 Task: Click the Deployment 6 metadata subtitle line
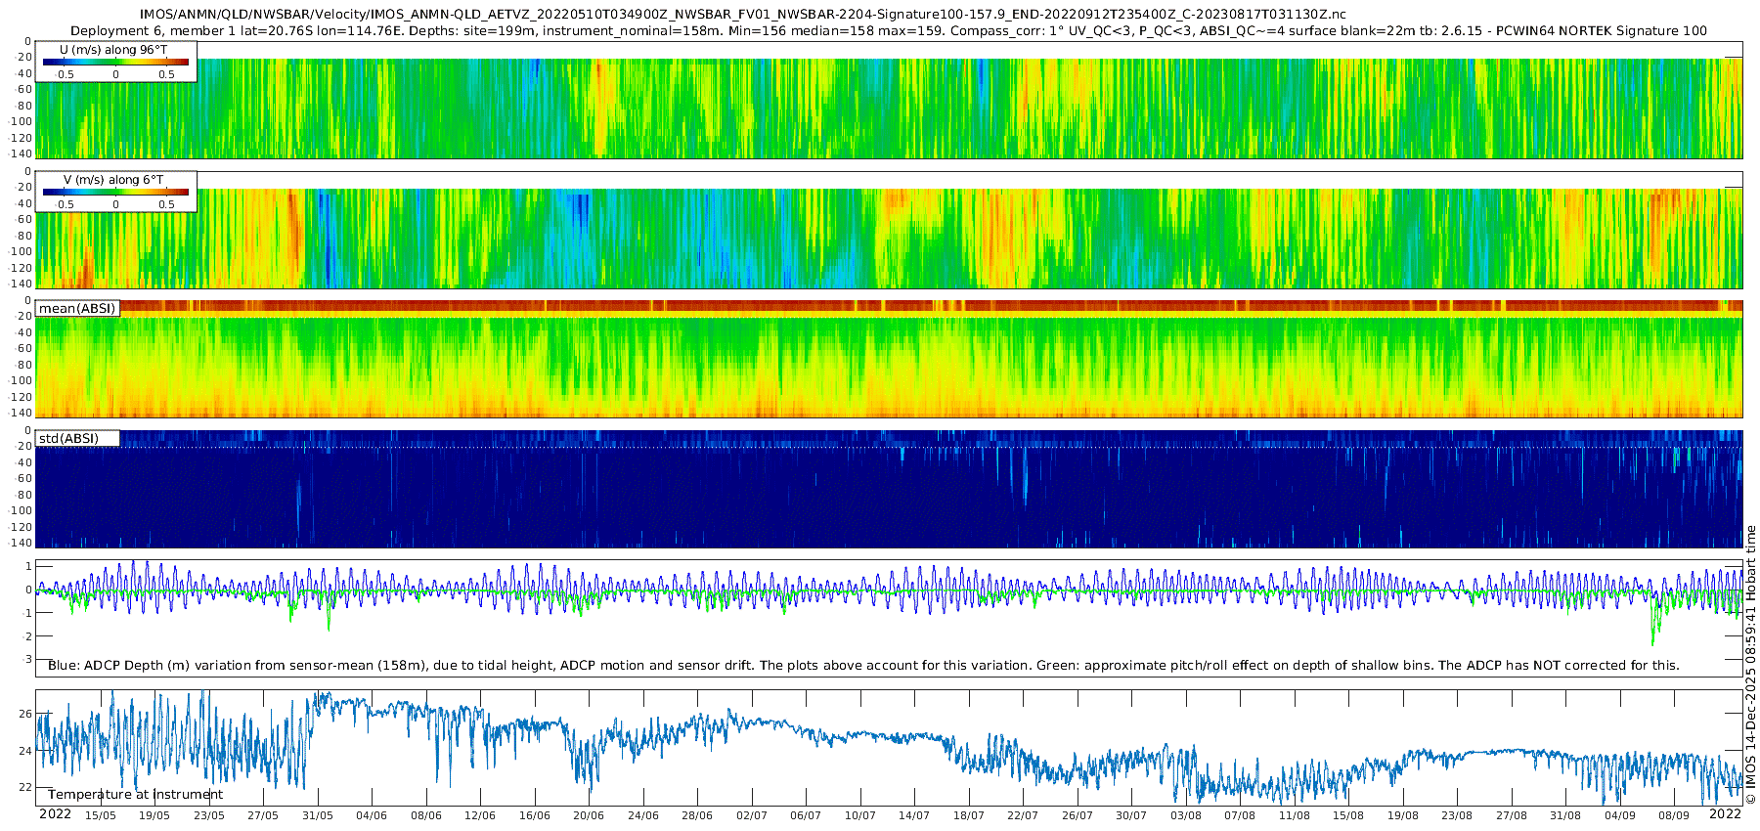pyautogui.click(x=888, y=30)
